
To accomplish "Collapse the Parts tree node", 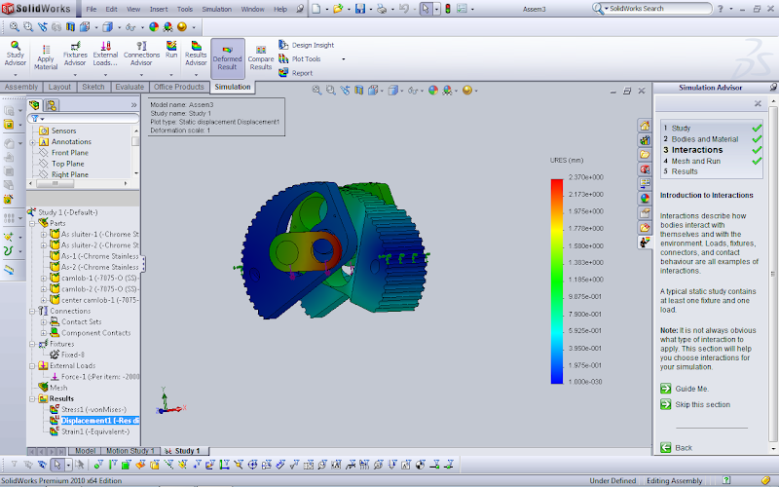I will tap(32, 223).
